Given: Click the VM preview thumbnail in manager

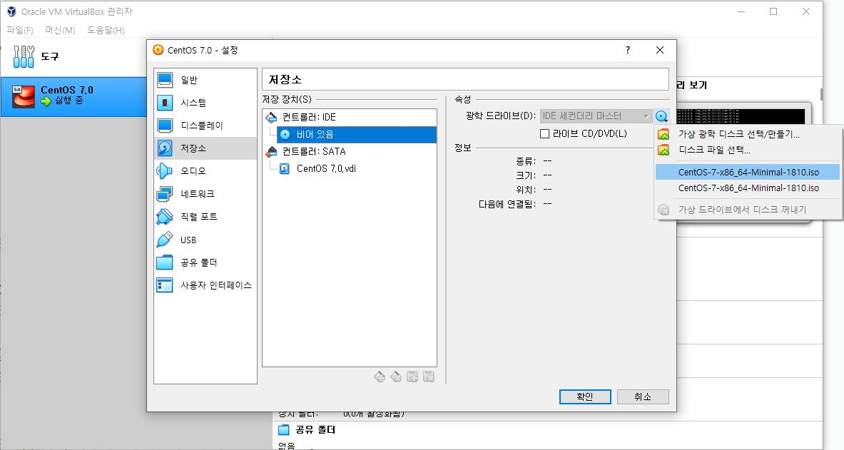Looking at the screenshot, I should coord(740,116).
